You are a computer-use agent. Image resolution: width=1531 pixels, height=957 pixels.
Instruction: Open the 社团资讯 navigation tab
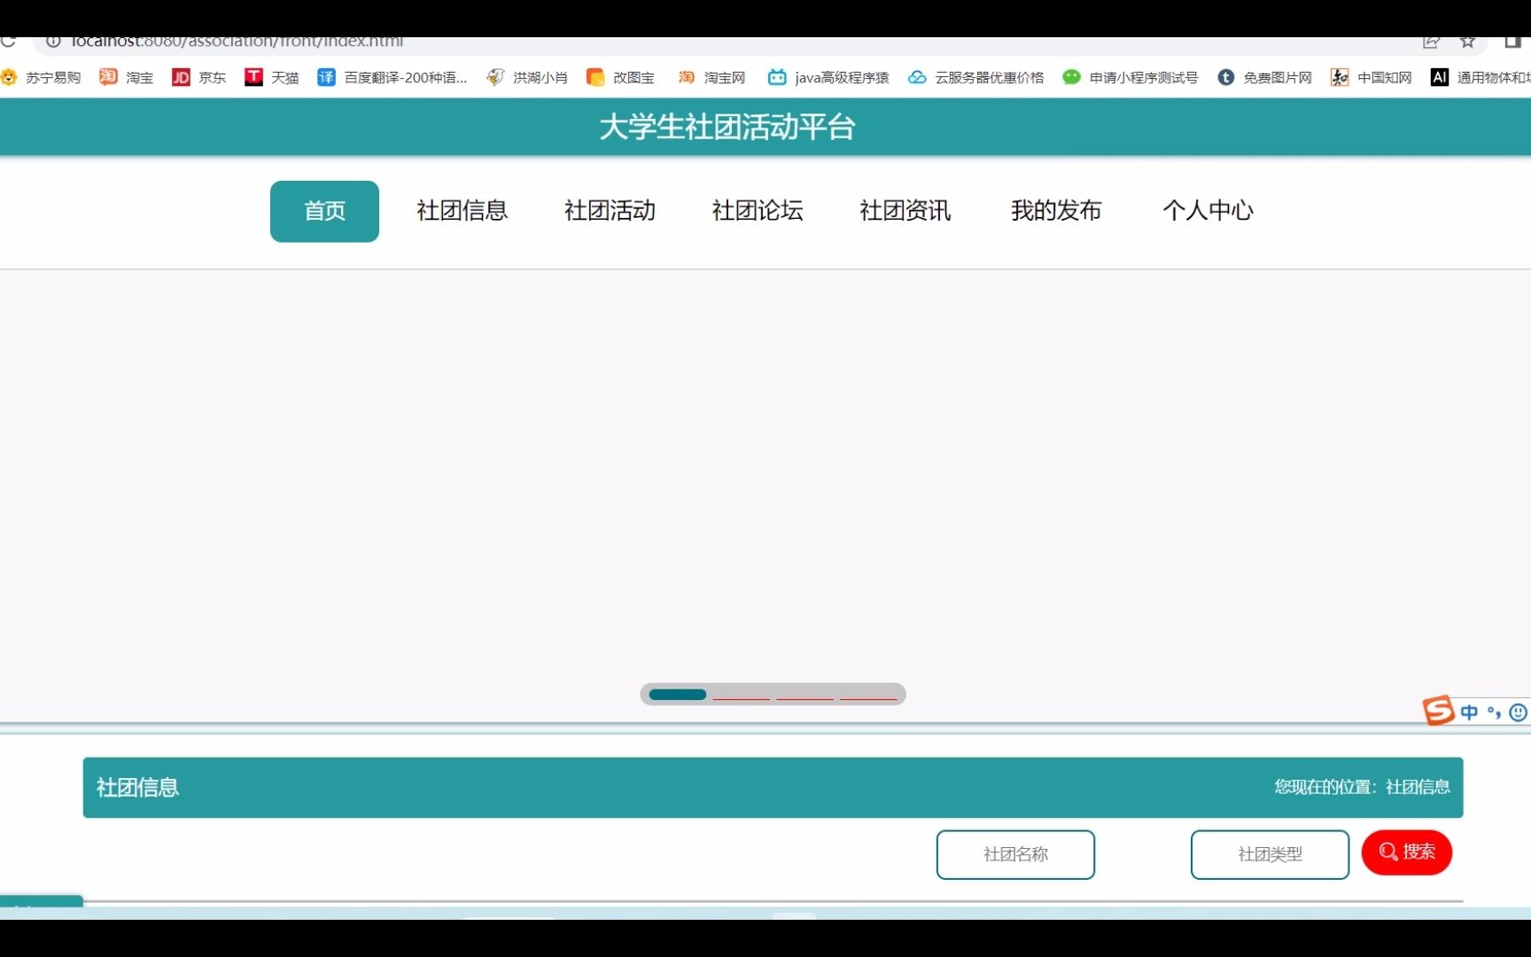tap(905, 211)
